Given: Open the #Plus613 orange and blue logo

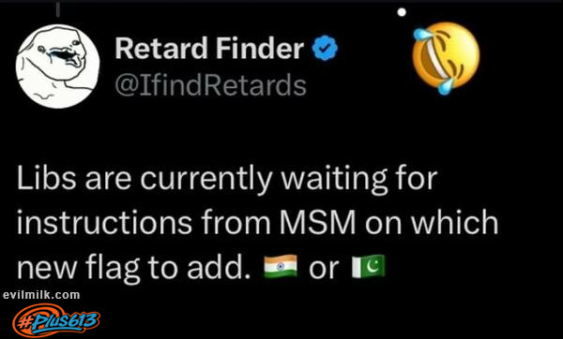Looking at the screenshot, I should 56,320.
